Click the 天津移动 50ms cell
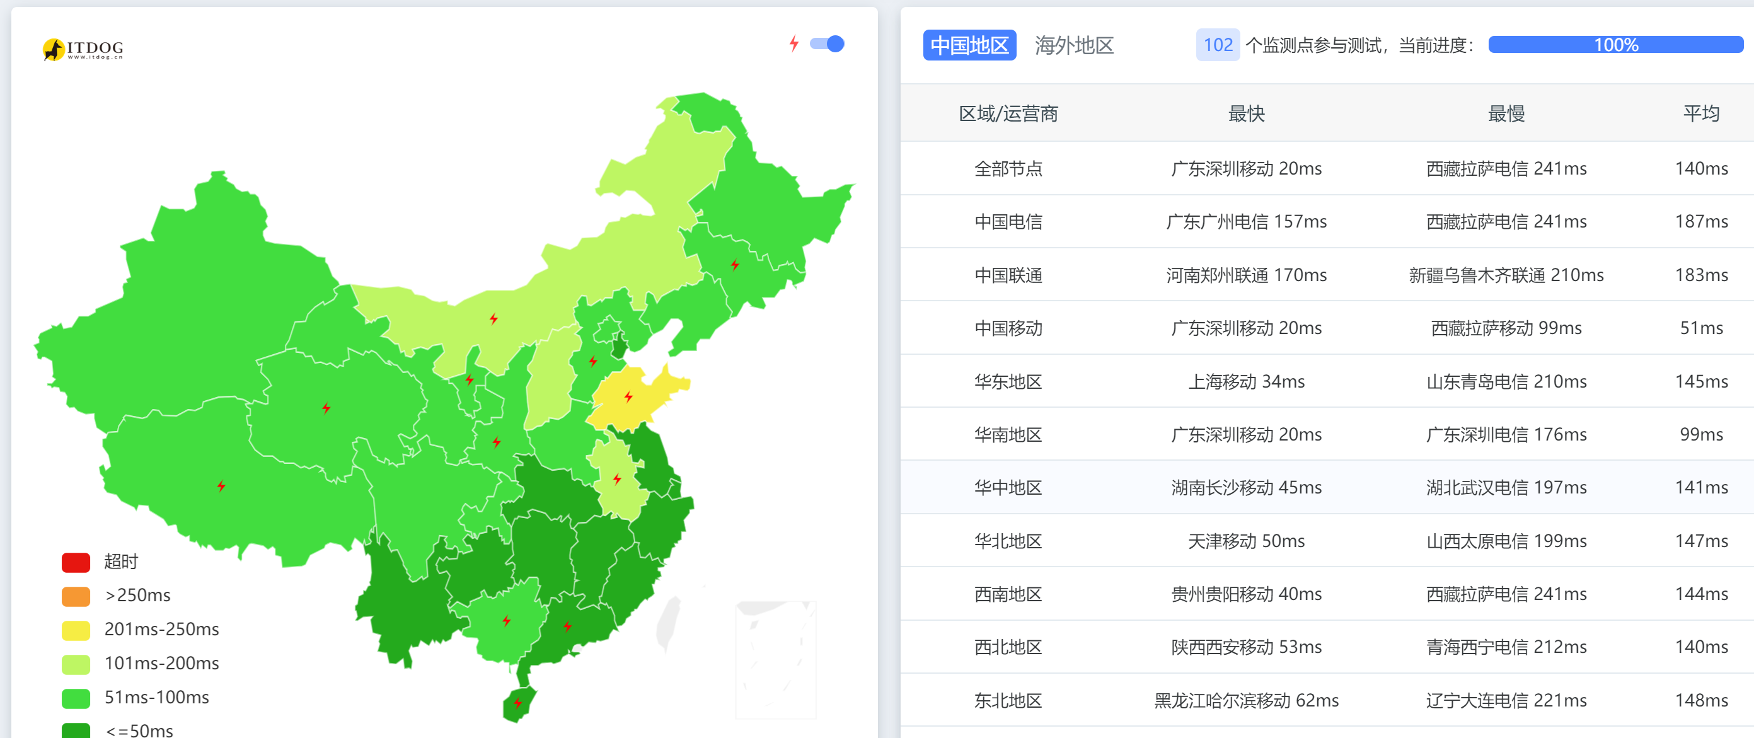The image size is (1754, 738). (x=1246, y=541)
